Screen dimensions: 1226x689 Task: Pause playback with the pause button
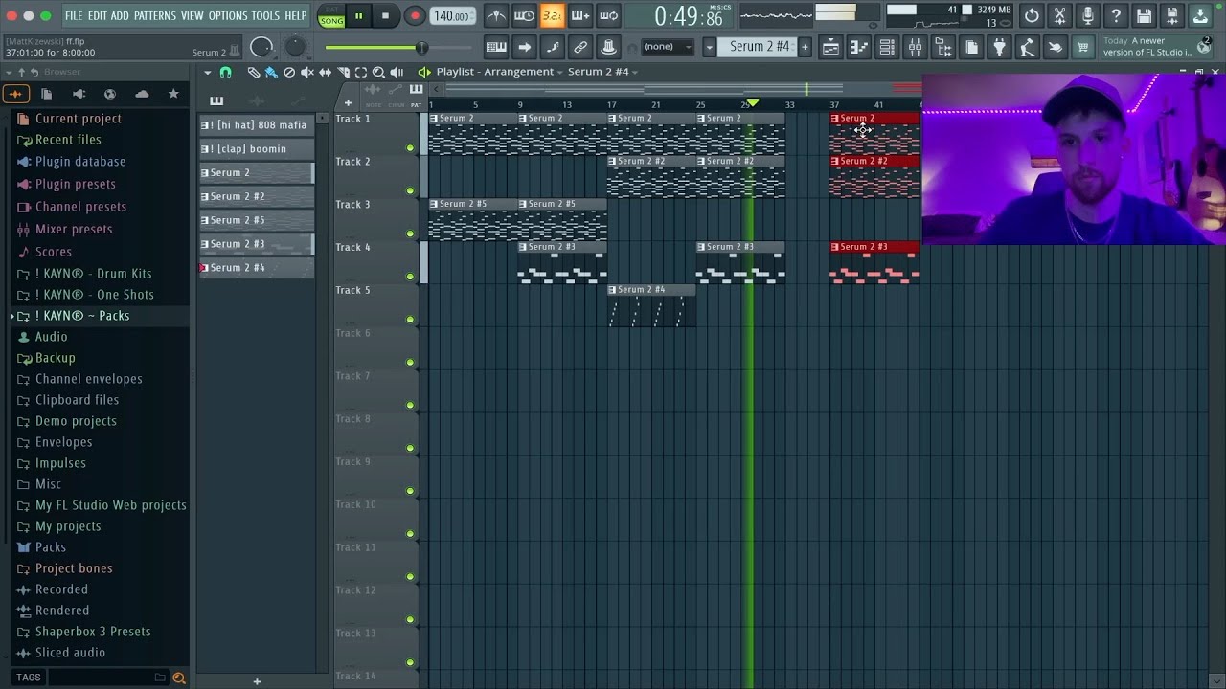pyautogui.click(x=358, y=15)
